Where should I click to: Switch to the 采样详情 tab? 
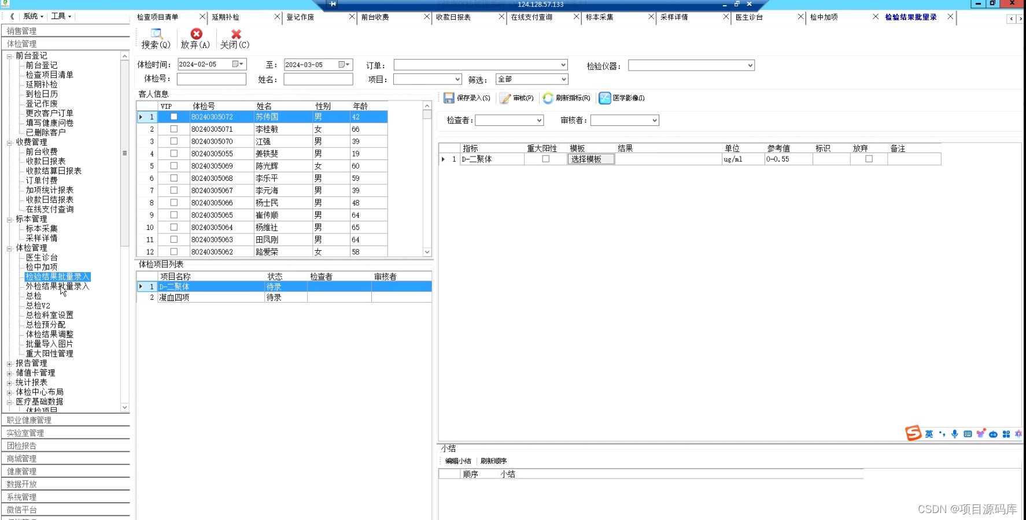click(x=674, y=17)
